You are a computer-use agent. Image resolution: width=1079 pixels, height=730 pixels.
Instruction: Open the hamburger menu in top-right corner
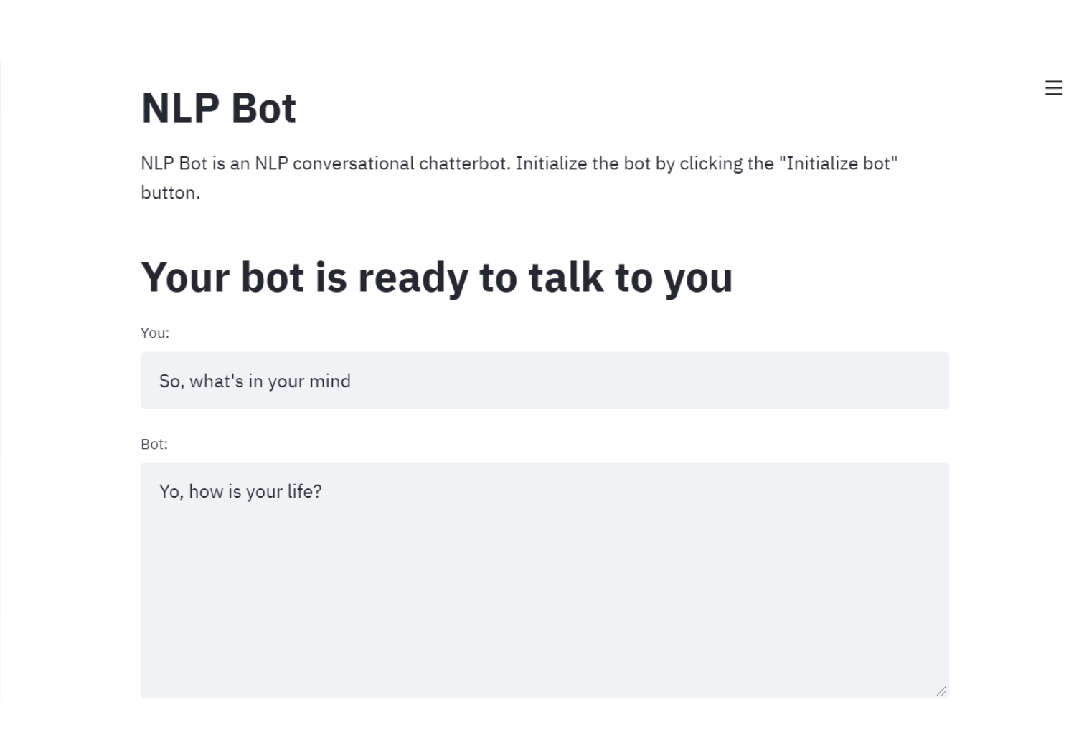[1053, 88]
